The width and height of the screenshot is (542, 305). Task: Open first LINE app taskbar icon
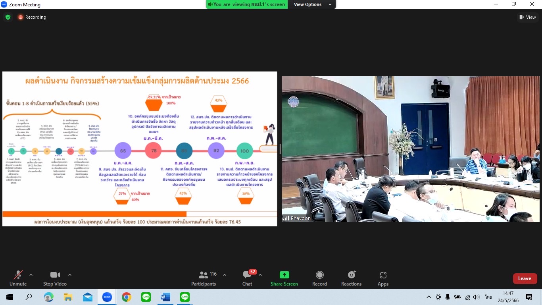click(x=146, y=297)
